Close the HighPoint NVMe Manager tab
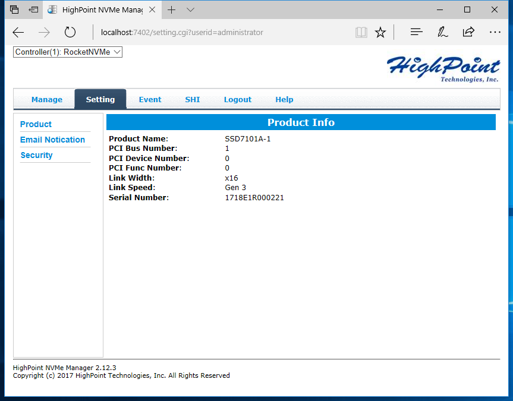 [152, 10]
